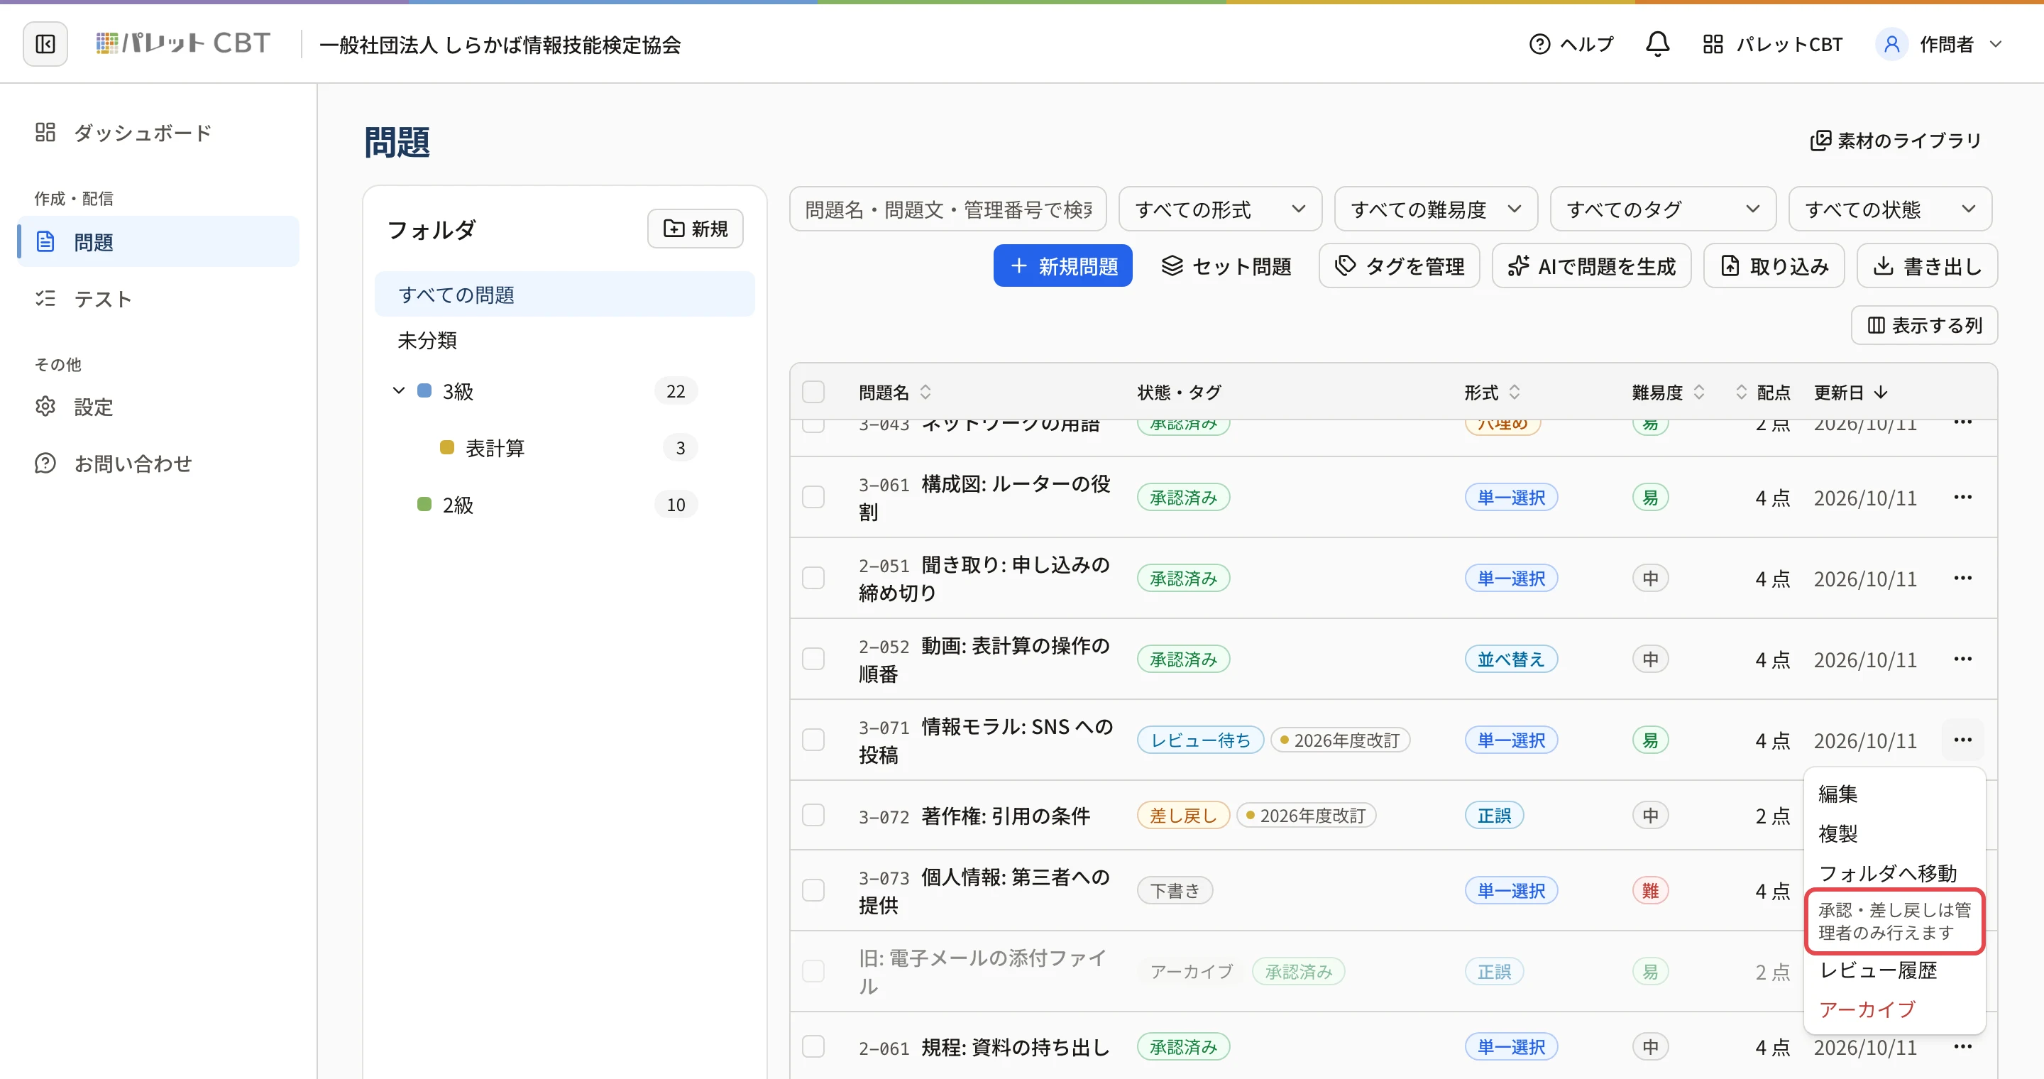Image resolution: width=2044 pixels, height=1079 pixels.
Task: Collapse the sidebar with the panel icon
Action: (45, 43)
